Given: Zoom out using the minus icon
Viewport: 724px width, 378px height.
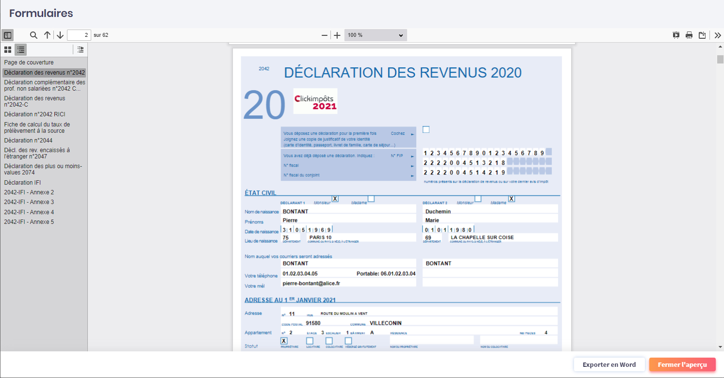Looking at the screenshot, I should tap(324, 35).
